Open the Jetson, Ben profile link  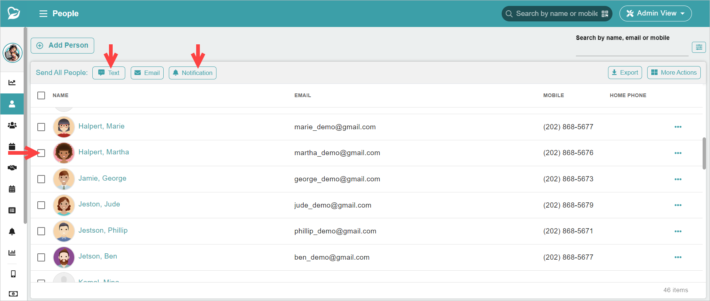click(98, 256)
